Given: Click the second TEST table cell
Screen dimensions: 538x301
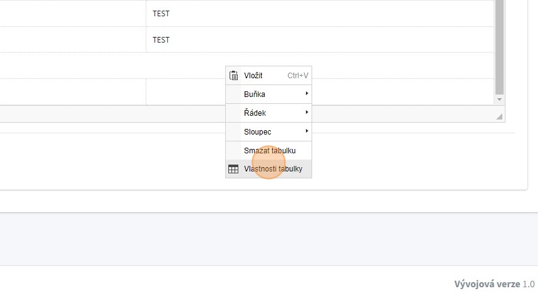Looking at the screenshot, I should pyautogui.click(x=319, y=40).
